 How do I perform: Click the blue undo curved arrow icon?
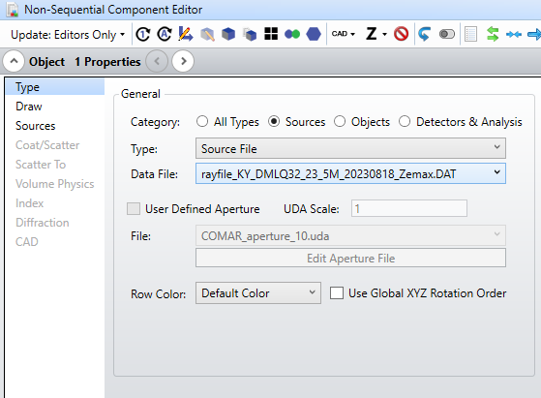pyautogui.click(x=424, y=34)
